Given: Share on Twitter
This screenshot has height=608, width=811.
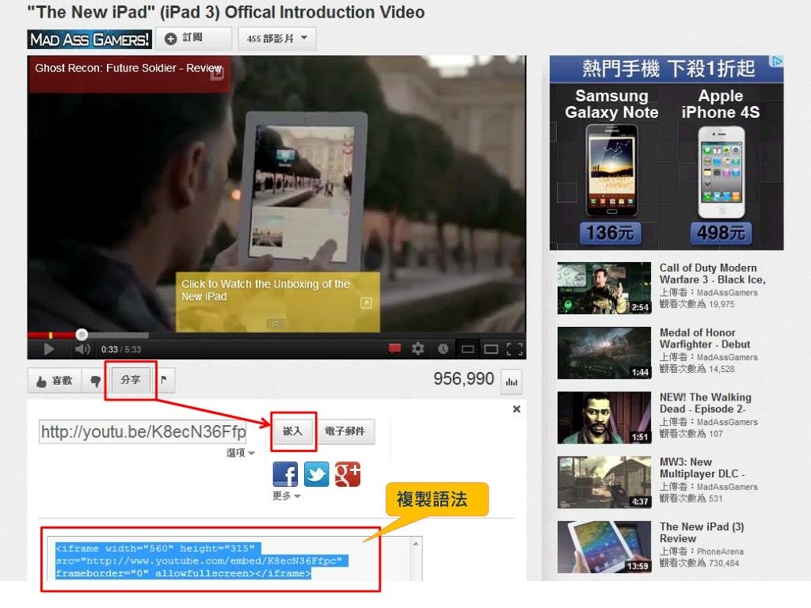Looking at the screenshot, I should [317, 474].
